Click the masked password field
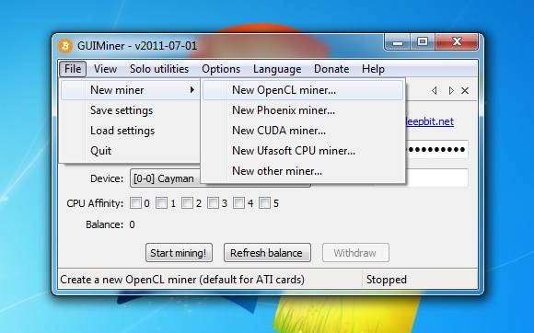Image resolution: width=534 pixels, height=333 pixels. pyautogui.click(x=436, y=149)
